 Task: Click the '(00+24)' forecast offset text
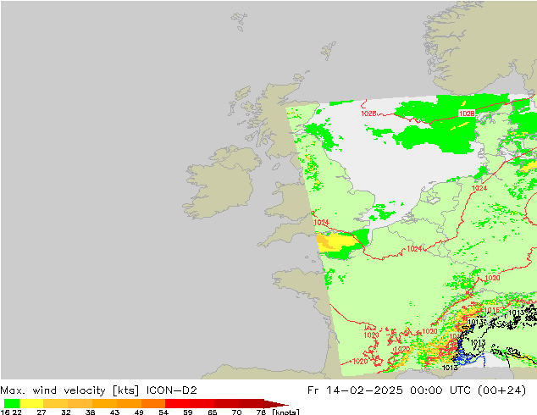pos(502,390)
